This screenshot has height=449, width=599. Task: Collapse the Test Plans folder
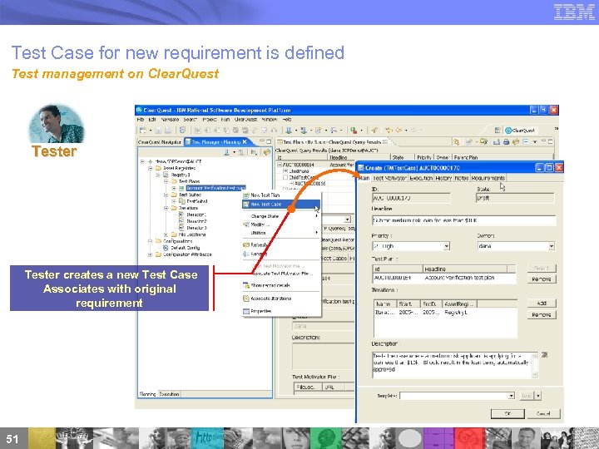coord(166,181)
